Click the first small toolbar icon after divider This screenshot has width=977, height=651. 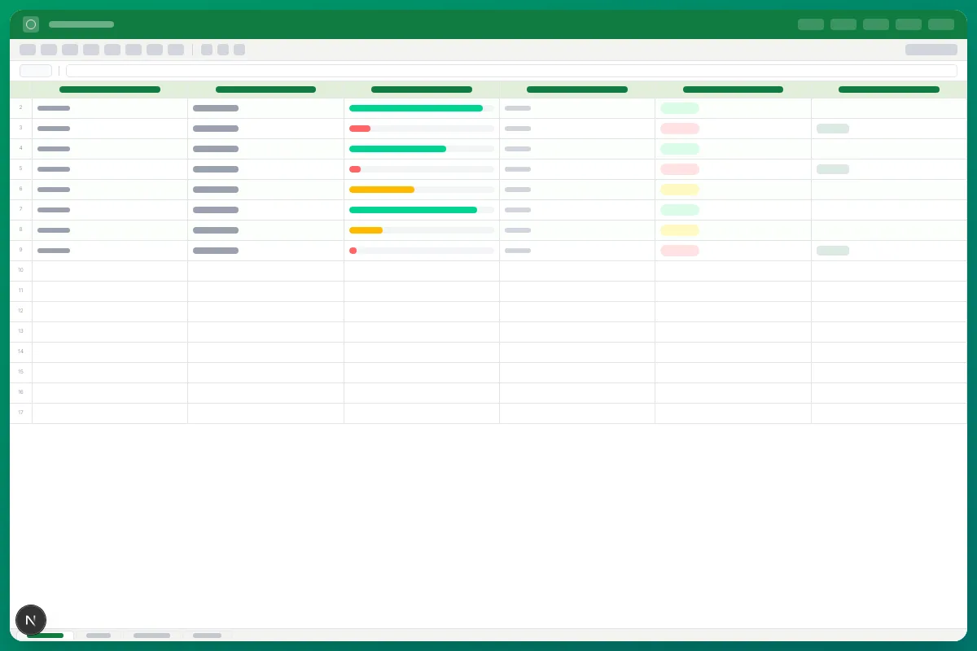coord(207,50)
